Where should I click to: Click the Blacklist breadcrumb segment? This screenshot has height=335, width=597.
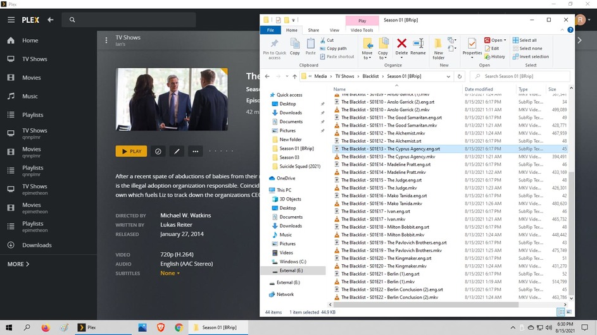point(370,76)
